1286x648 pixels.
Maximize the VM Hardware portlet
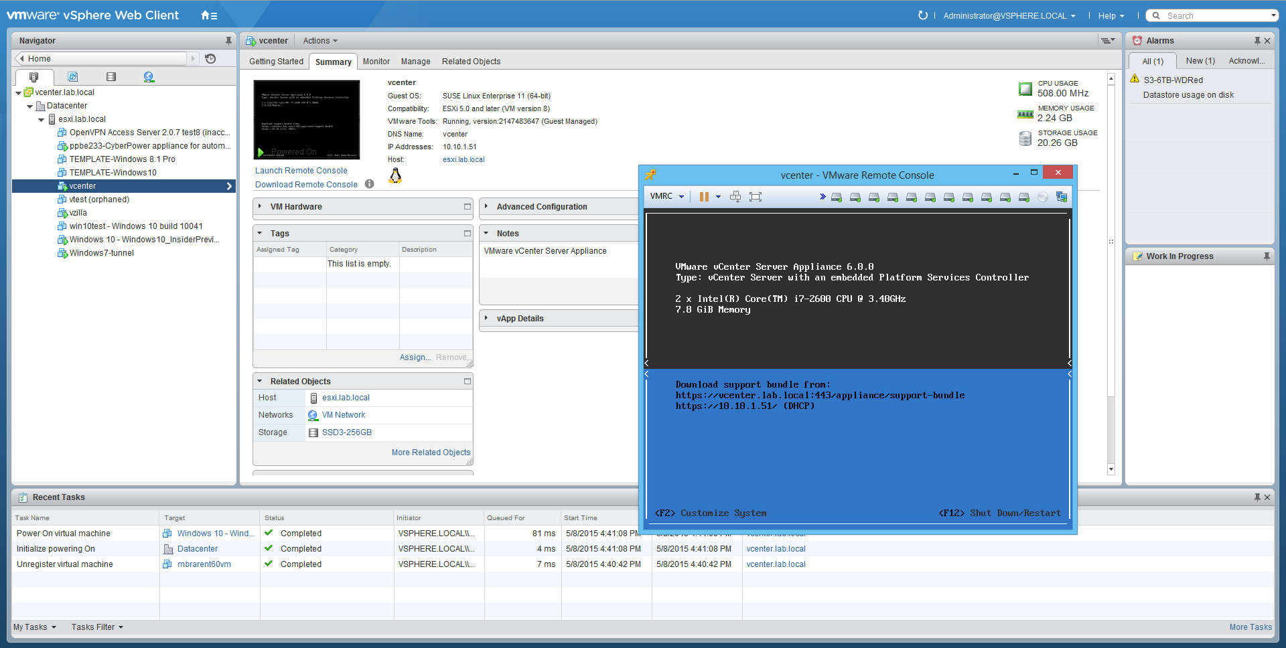click(468, 207)
